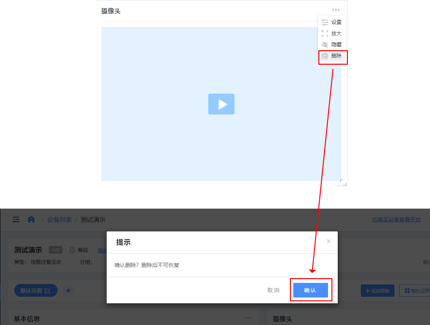Open 设备列表 breadcrumb link
This screenshot has width=430, height=325.
(x=59, y=220)
